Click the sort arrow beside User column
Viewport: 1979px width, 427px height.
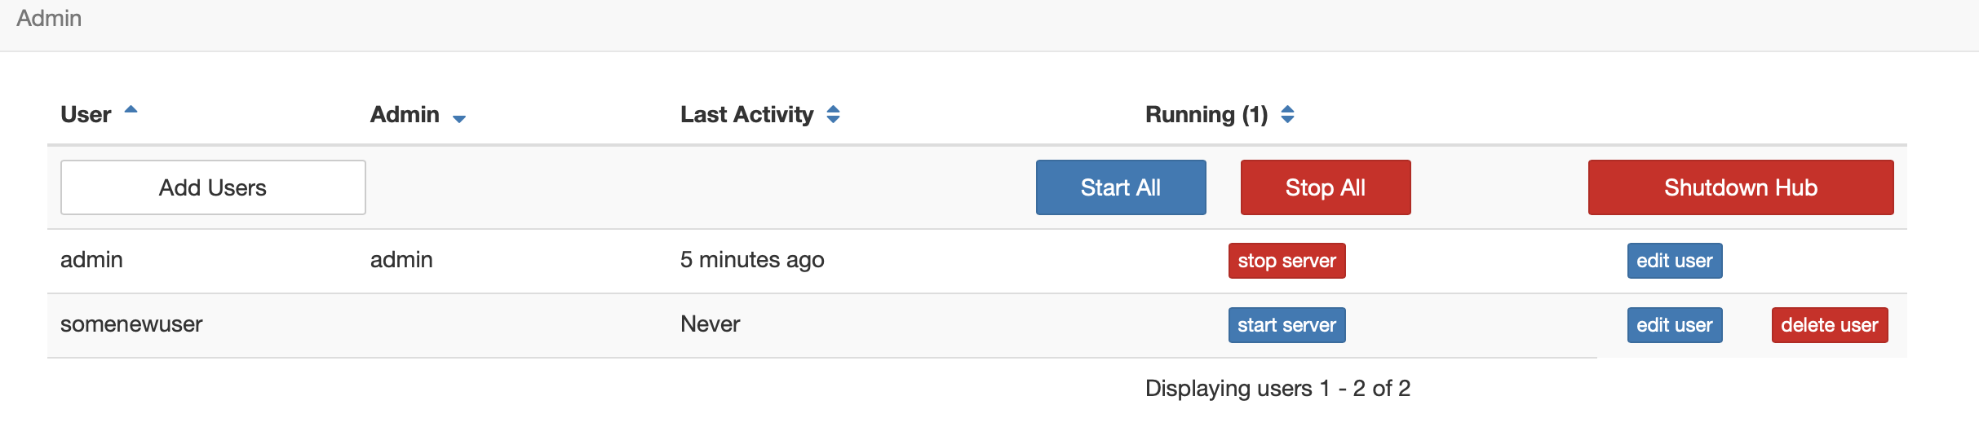[x=131, y=110]
